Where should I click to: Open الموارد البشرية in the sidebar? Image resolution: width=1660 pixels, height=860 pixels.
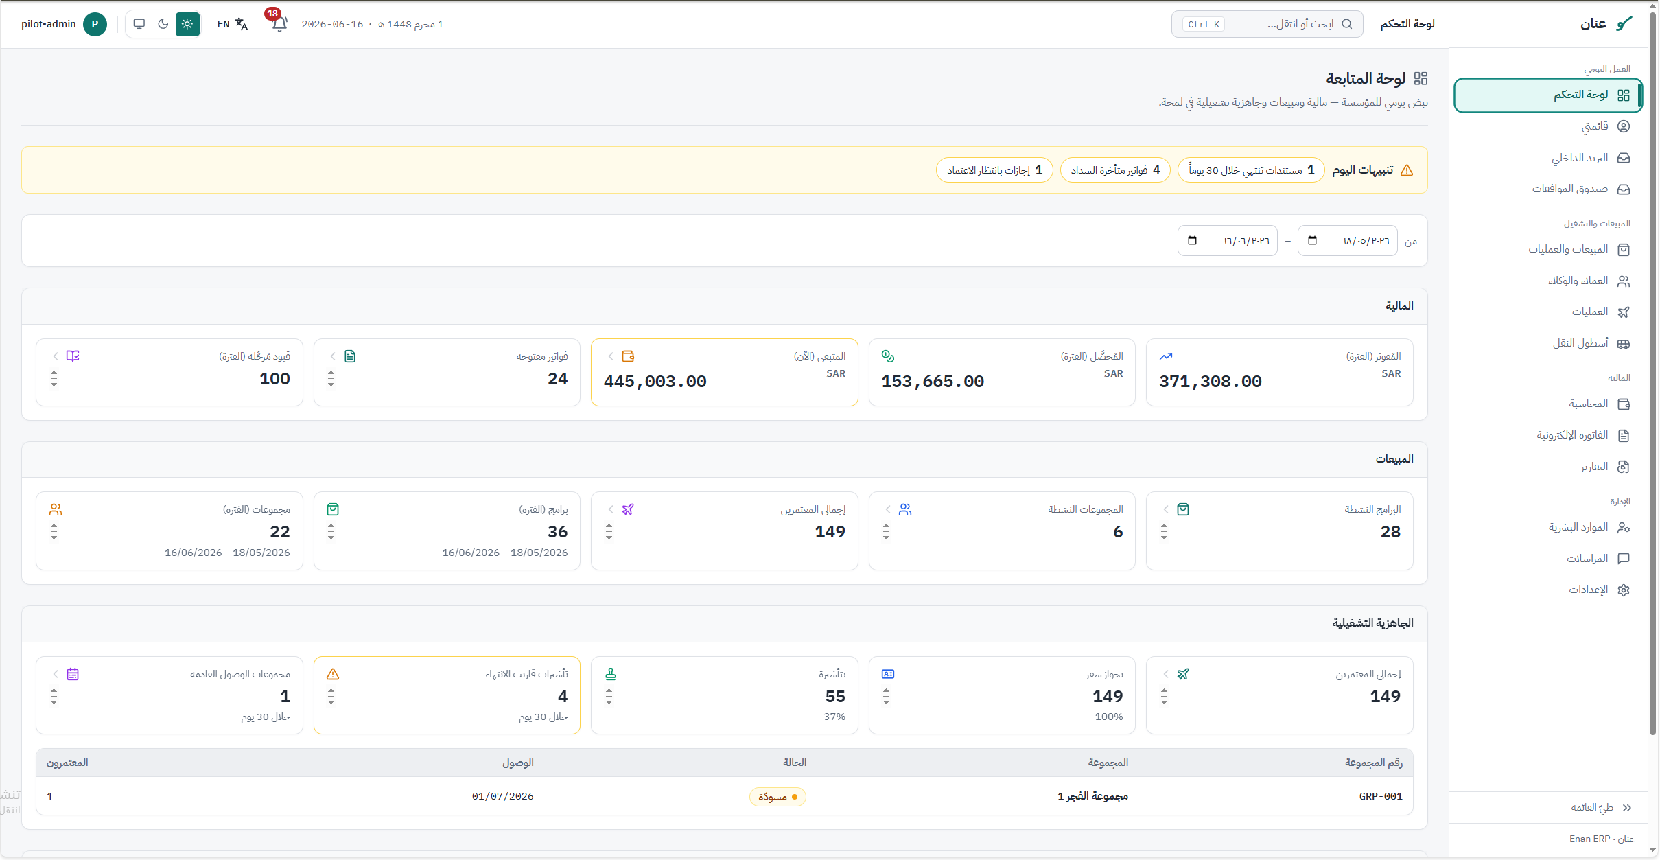(x=1548, y=528)
